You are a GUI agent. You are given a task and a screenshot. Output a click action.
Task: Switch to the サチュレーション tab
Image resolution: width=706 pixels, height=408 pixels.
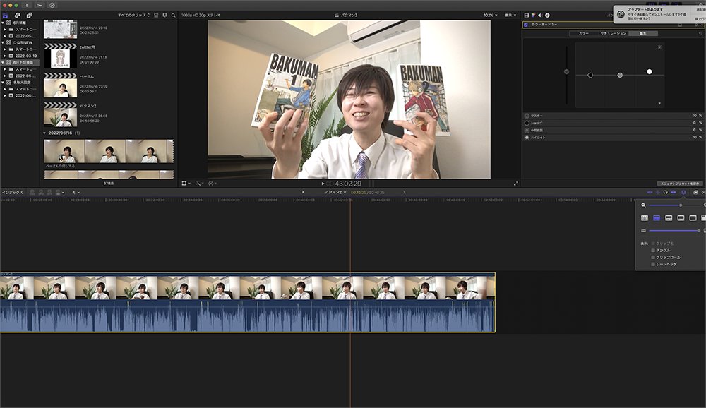click(614, 33)
